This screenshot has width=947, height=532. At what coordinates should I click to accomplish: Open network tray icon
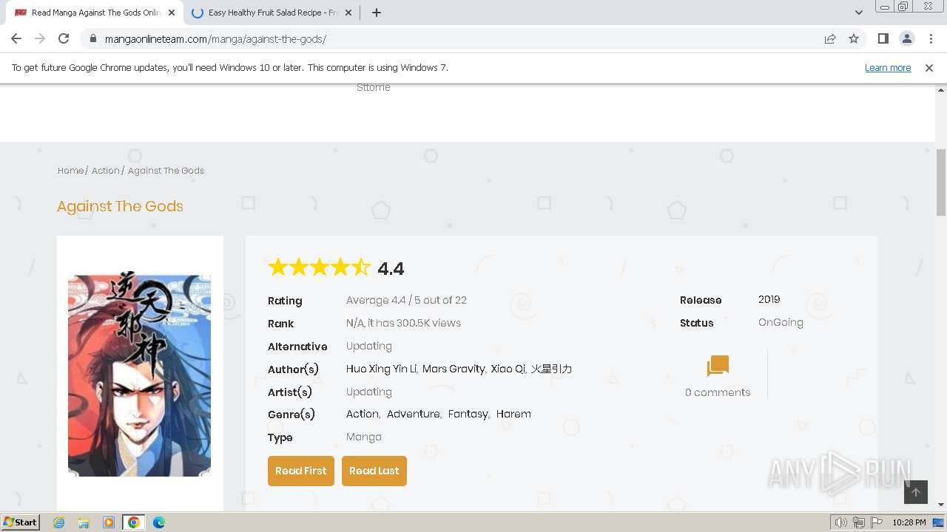tap(859, 522)
